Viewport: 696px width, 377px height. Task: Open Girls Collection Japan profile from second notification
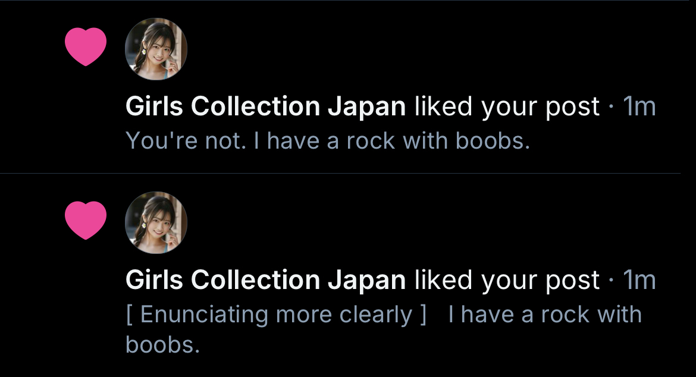tap(265, 280)
